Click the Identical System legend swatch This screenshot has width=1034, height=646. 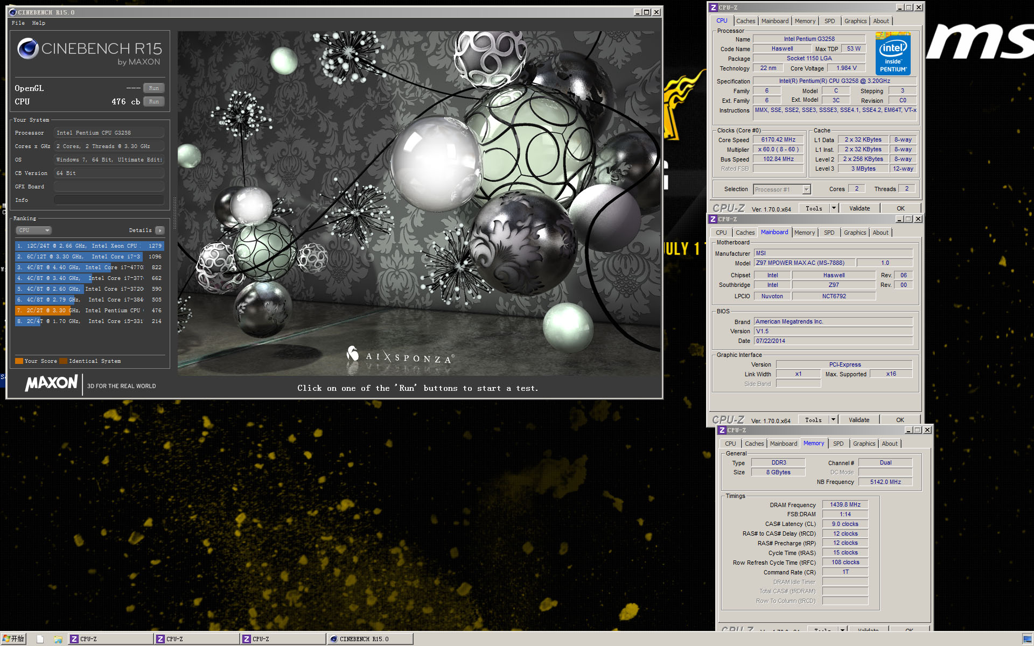point(64,361)
